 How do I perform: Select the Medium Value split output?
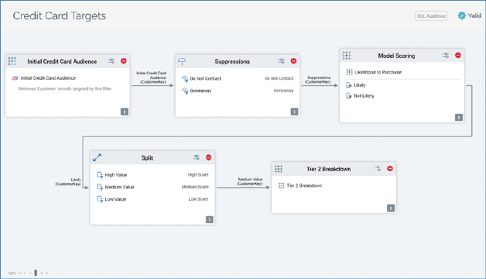tap(152, 187)
